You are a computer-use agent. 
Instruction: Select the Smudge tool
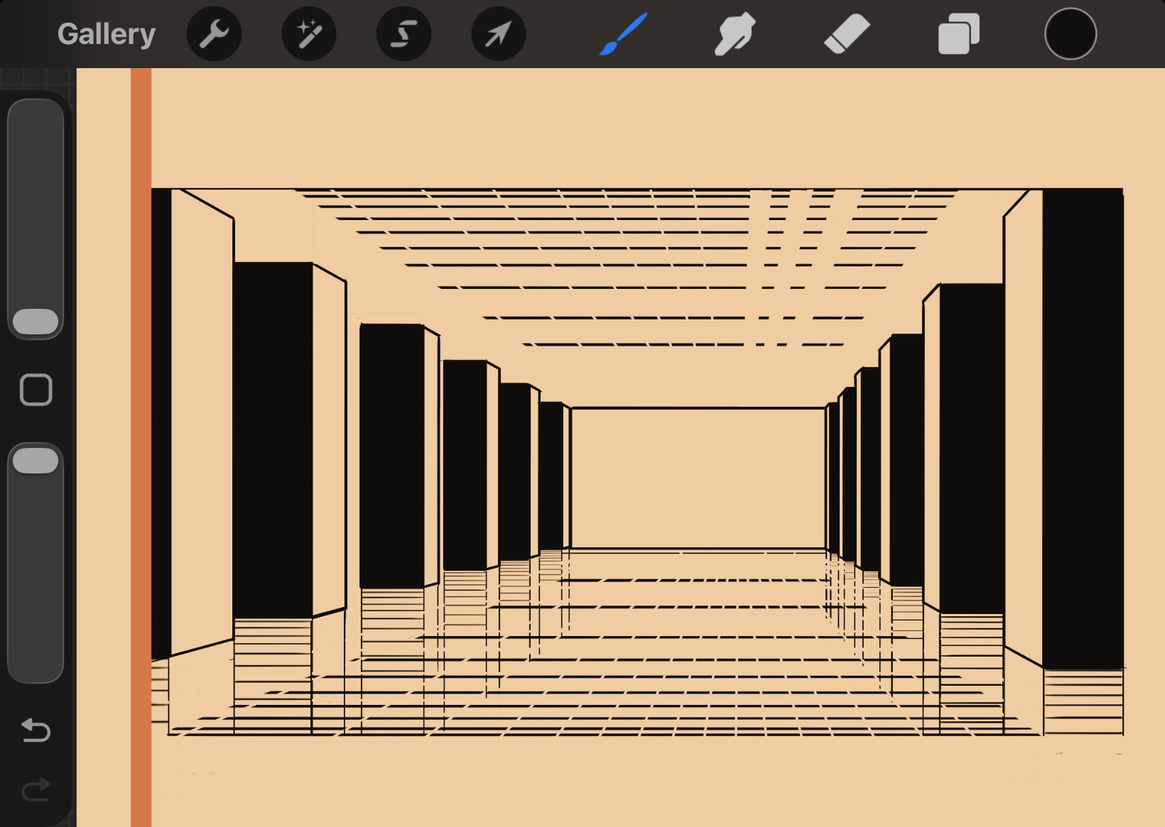[x=735, y=34]
